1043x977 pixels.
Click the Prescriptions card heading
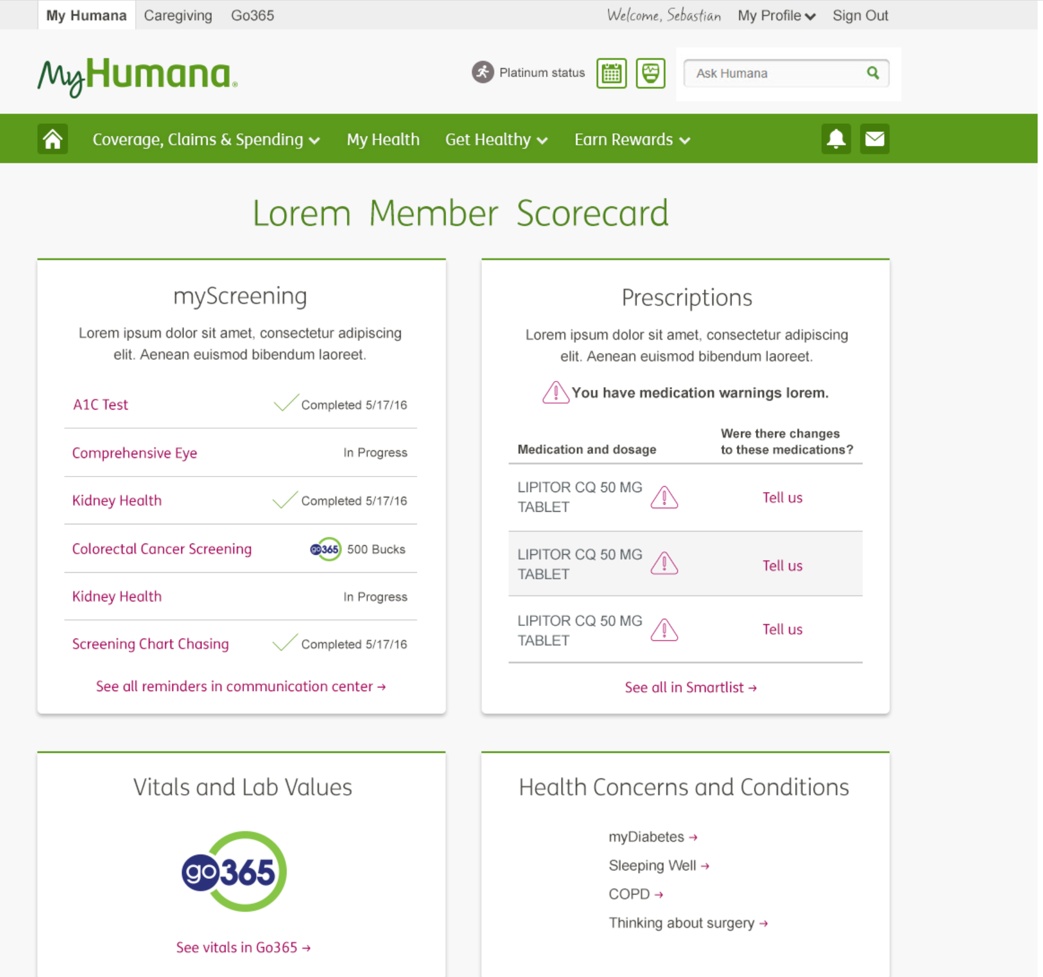(687, 298)
